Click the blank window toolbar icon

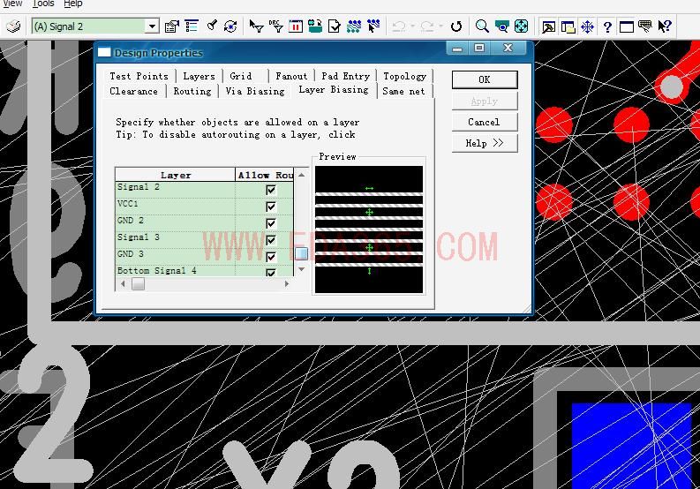pos(627,26)
